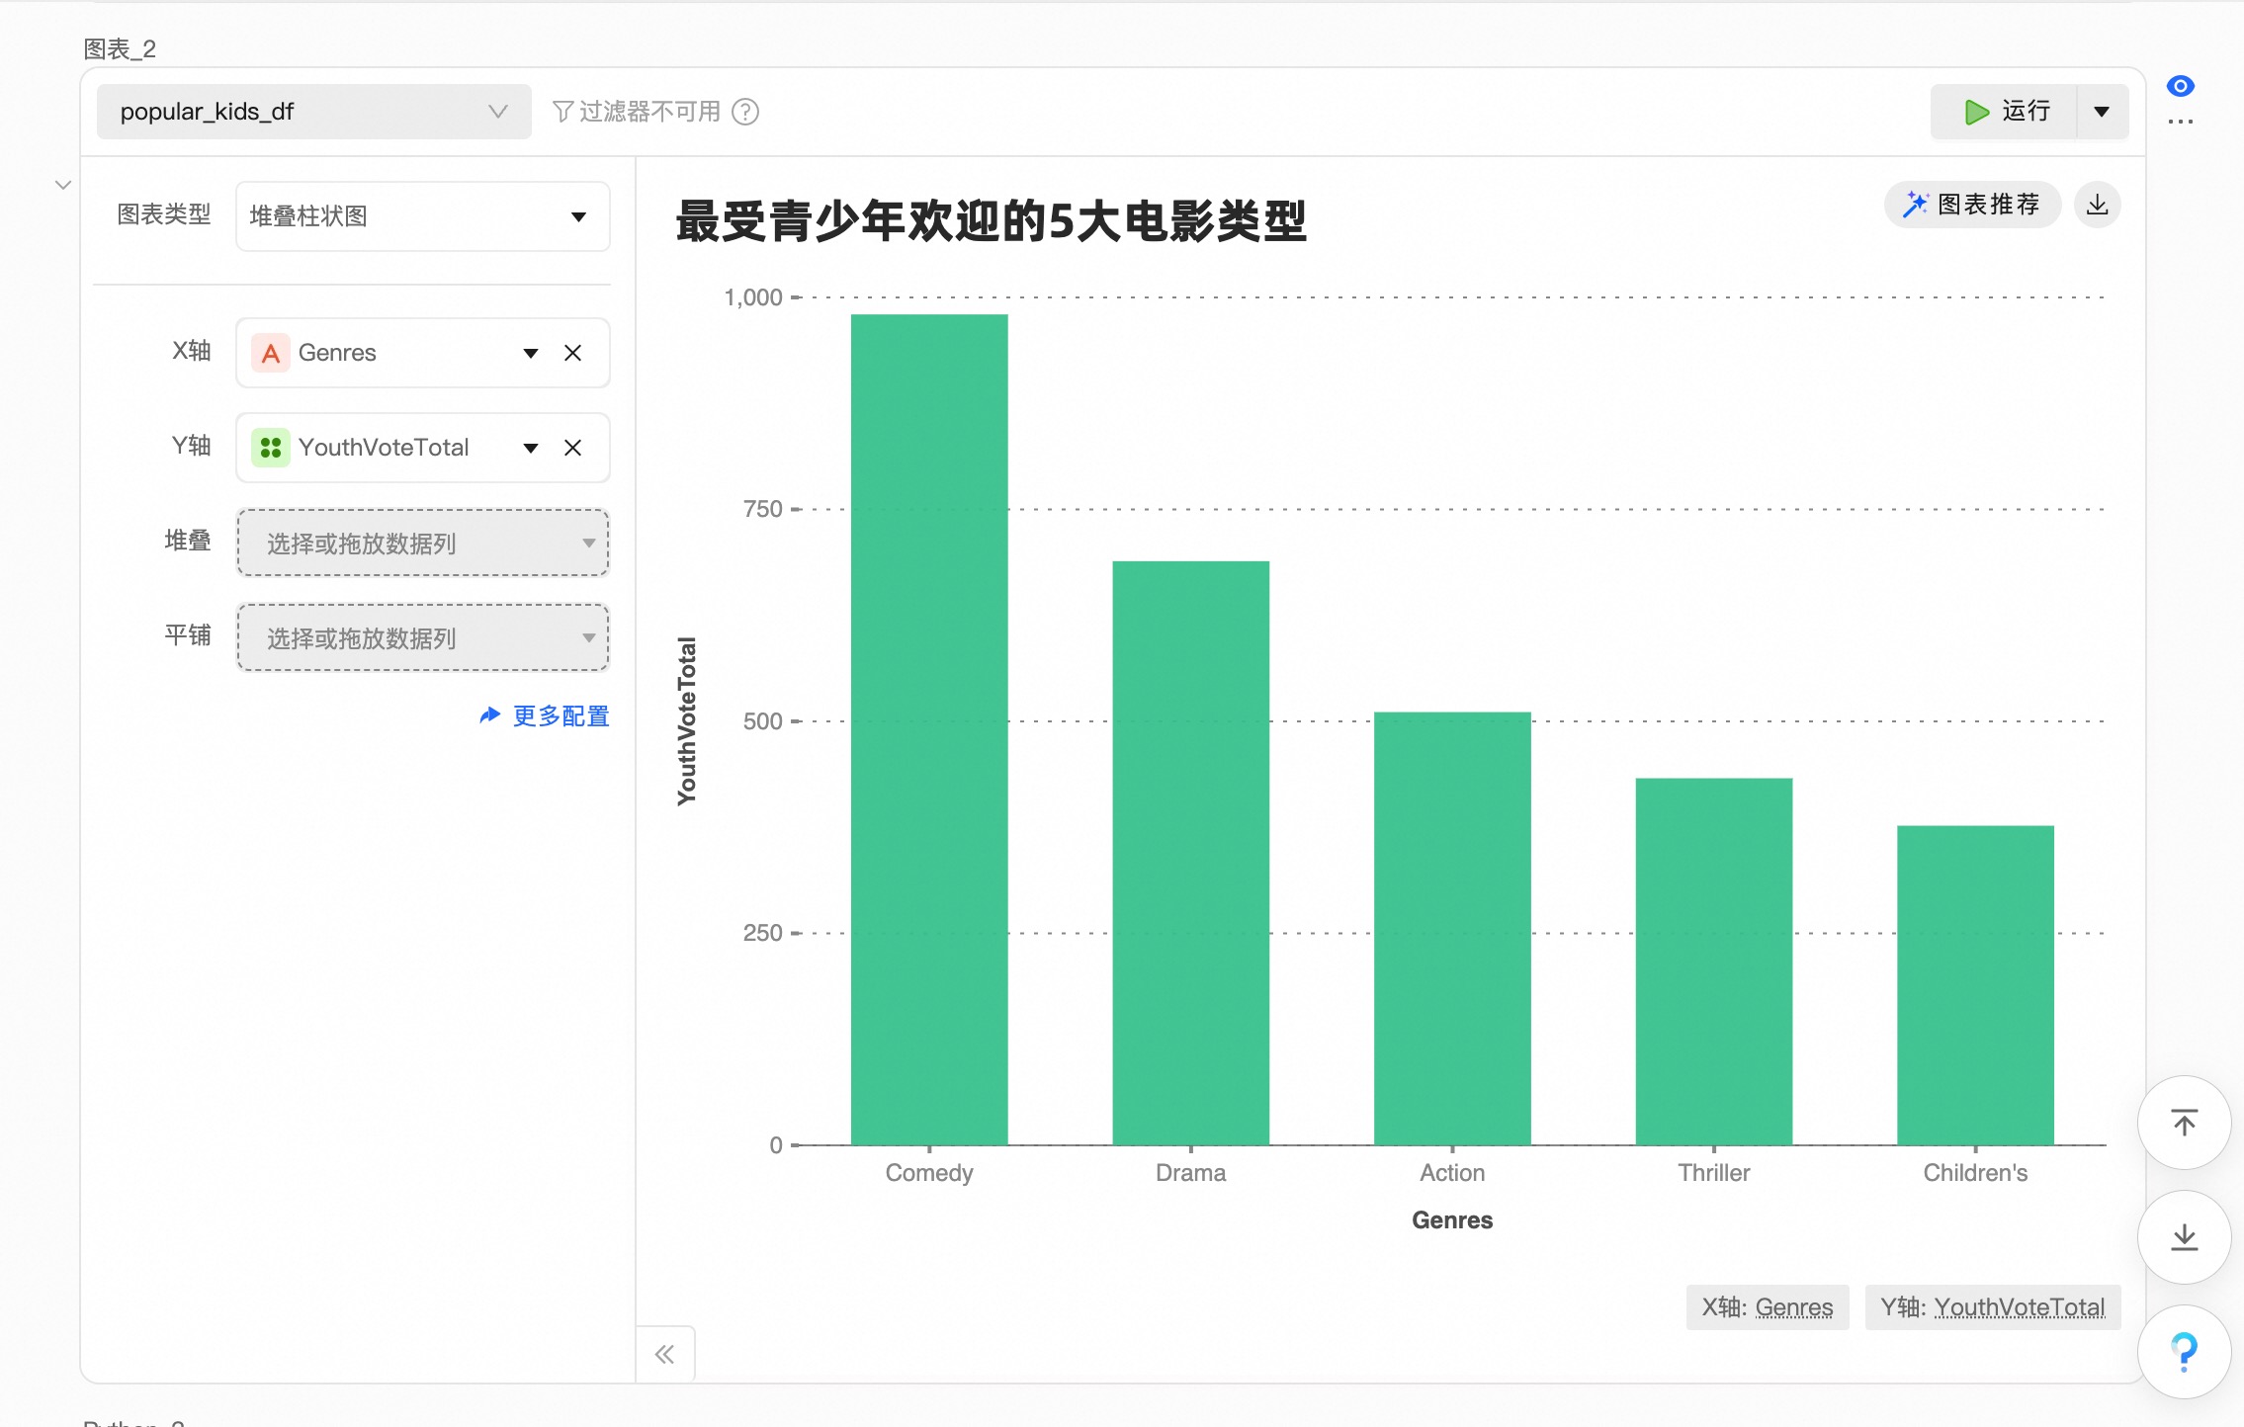Open the 堆叠 column selector
This screenshot has width=2244, height=1427.
pos(422,543)
